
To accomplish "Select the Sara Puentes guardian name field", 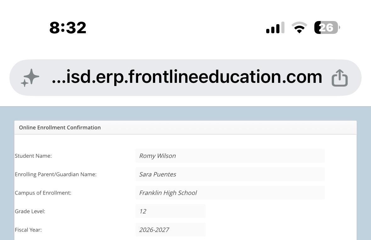I will pyautogui.click(x=230, y=174).
